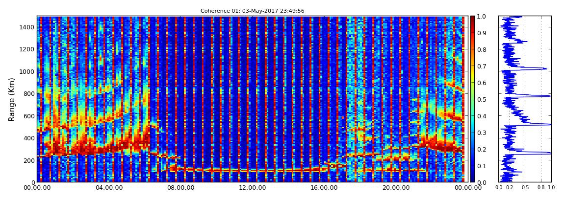This screenshot has width=564, height=199.
Task: Click the profile plot 0.2 x-axis label
Action: tap(510, 188)
